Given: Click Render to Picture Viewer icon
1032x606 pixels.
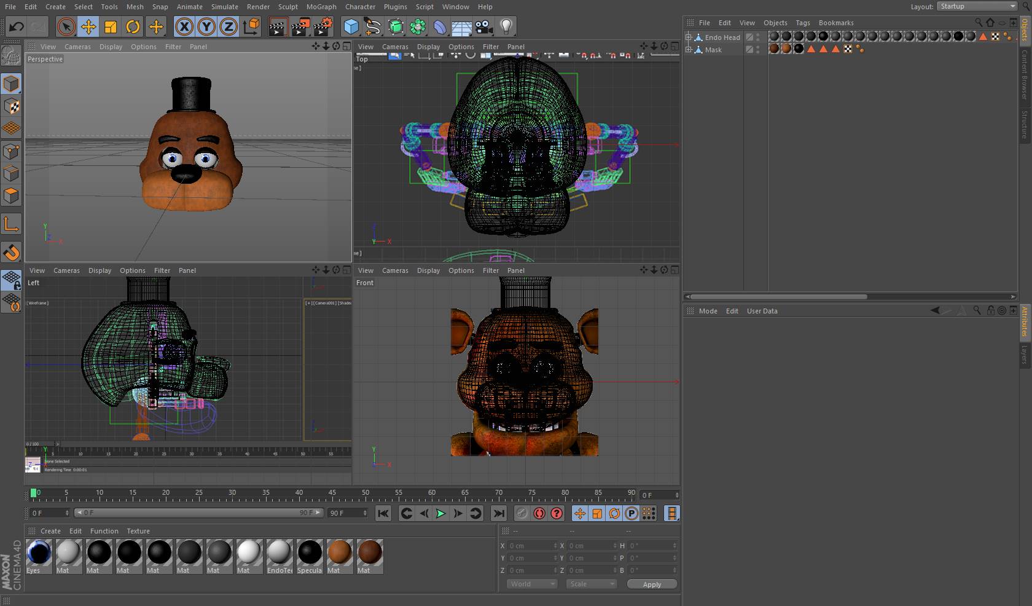Looking at the screenshot, I should 300,26.
